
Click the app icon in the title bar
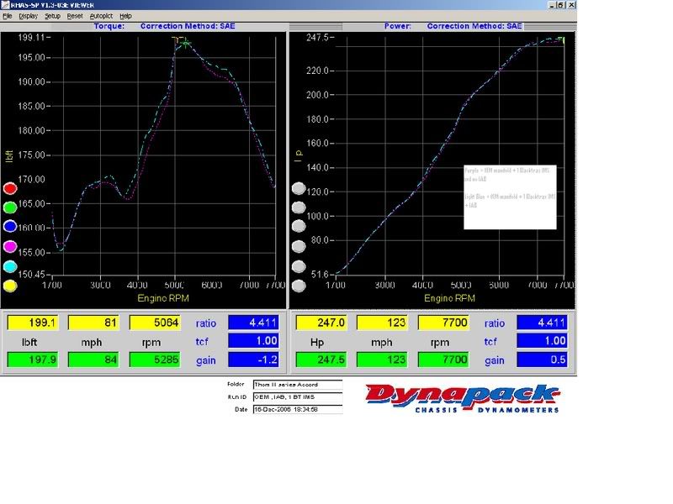click(x=5, y=5)
